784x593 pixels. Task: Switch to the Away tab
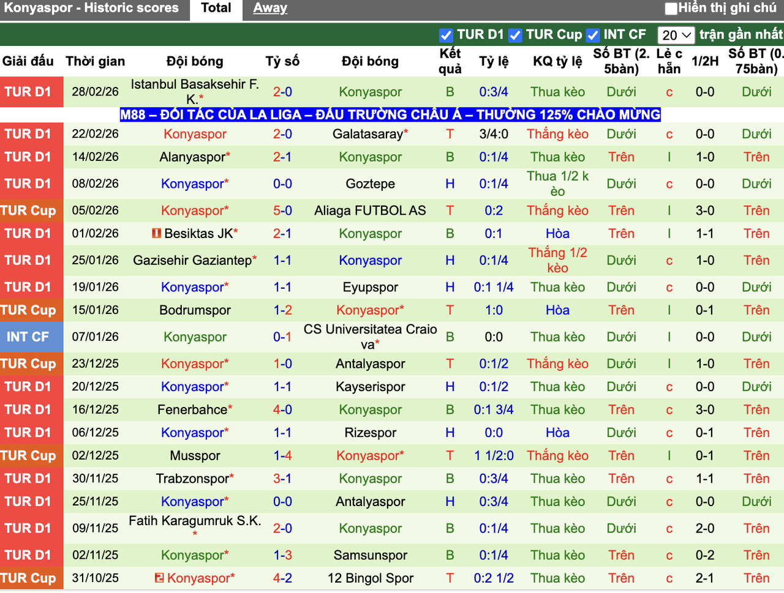[269, 8]
